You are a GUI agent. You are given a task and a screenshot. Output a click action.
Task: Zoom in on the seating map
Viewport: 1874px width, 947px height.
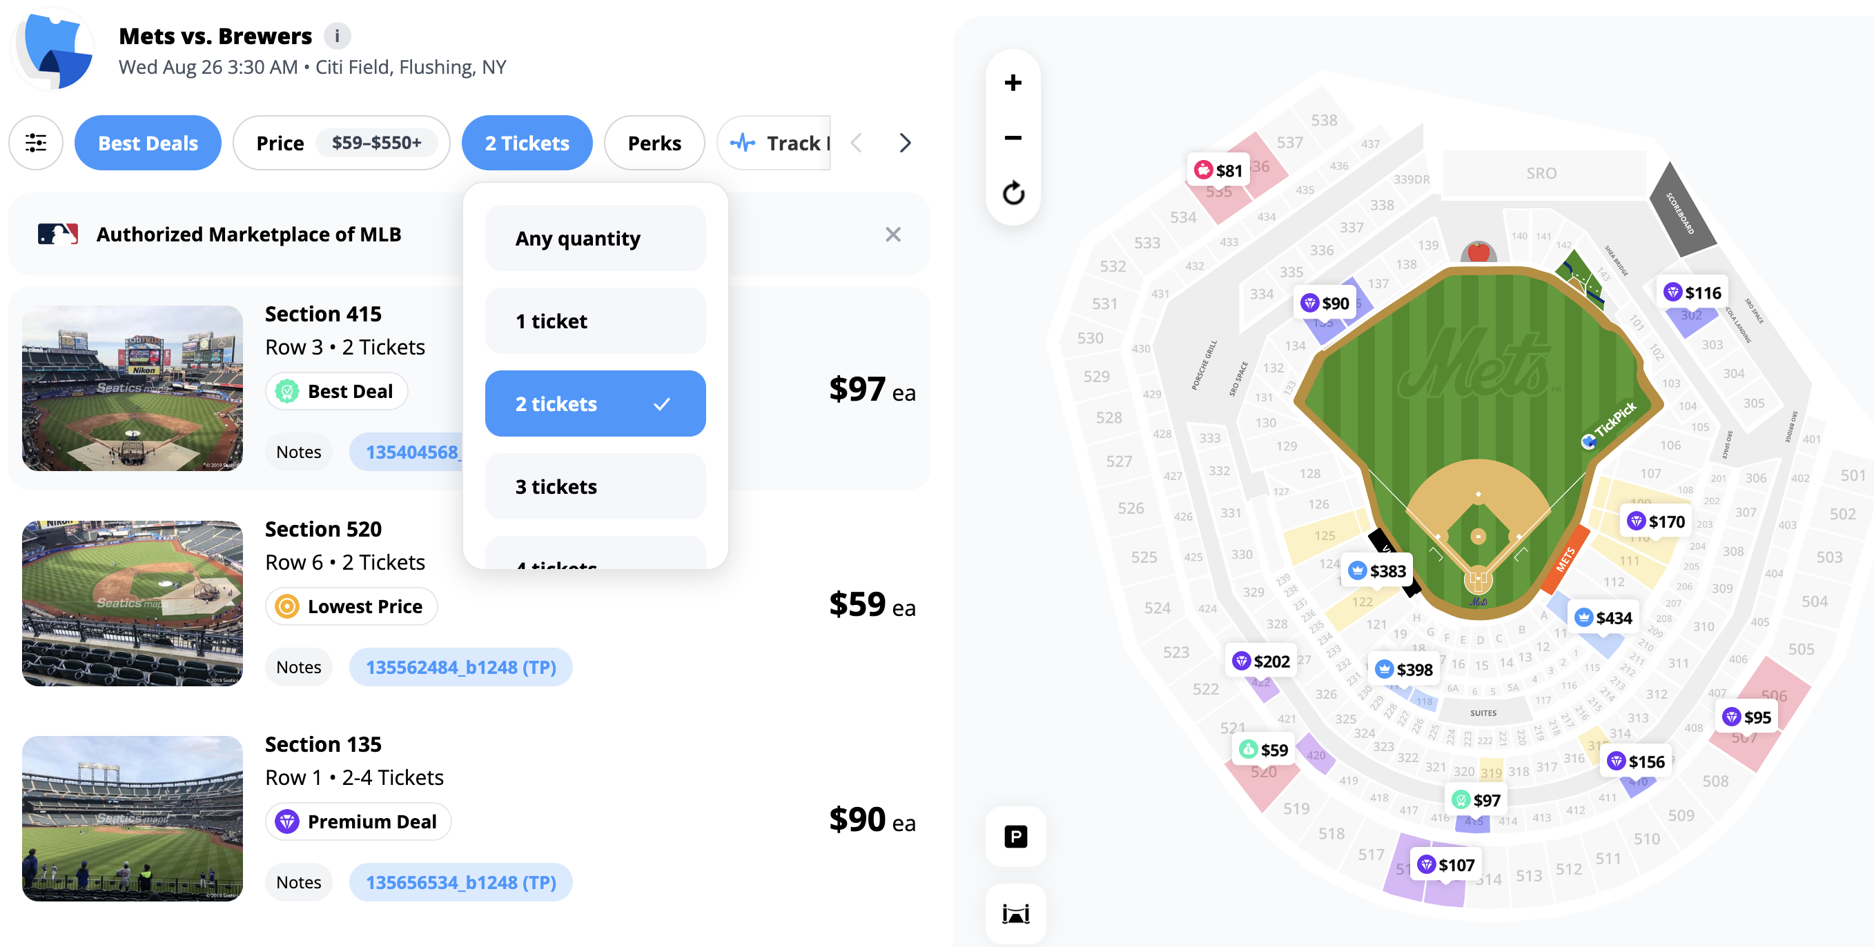[1013, 82]
